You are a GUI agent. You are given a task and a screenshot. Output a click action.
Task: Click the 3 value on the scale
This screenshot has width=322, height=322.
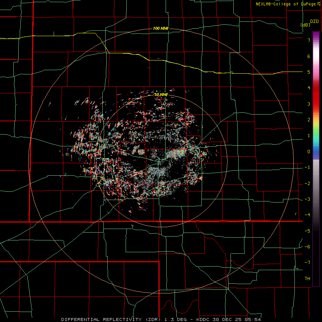pyautogui.click(x=309, y=104)
